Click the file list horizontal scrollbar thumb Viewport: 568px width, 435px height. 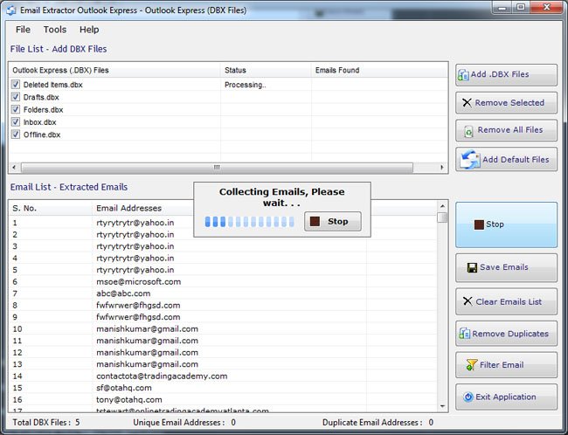(217, 168)
